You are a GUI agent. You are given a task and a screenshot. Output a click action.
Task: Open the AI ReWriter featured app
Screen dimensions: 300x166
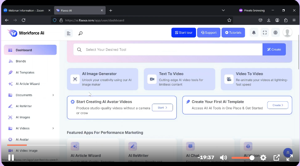click(151, 150)
